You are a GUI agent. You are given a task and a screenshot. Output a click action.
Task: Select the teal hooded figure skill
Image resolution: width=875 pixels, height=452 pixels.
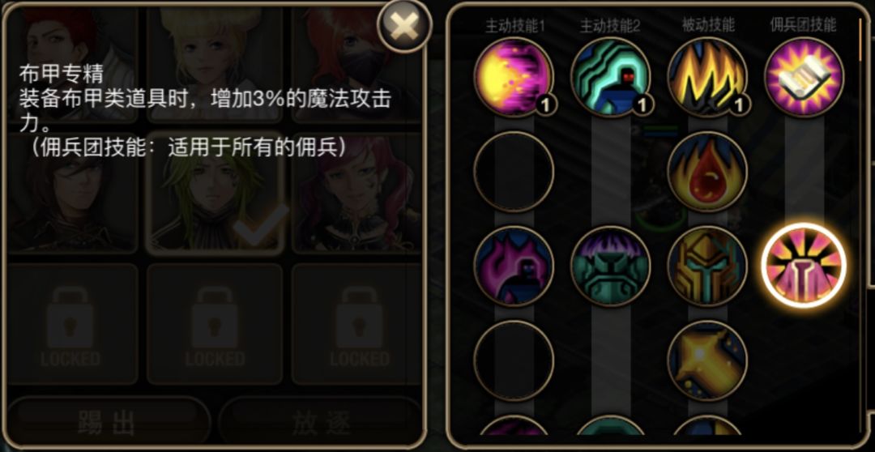coord(611,77)
